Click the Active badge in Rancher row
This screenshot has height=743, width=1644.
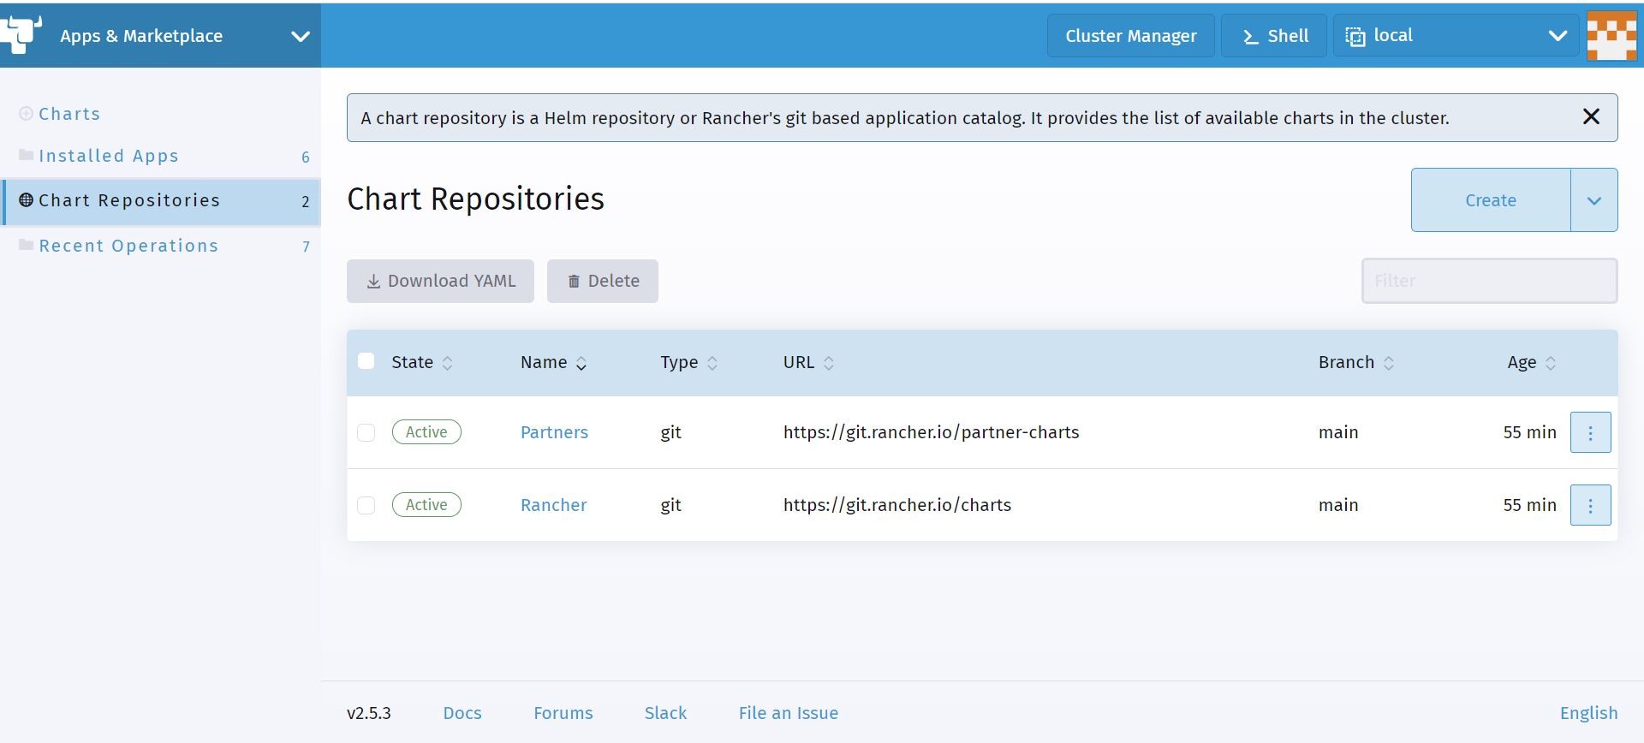pyautogui.click(x=426, y=505)
